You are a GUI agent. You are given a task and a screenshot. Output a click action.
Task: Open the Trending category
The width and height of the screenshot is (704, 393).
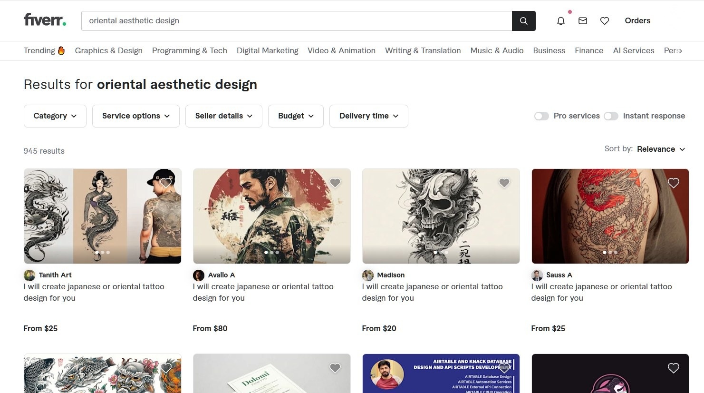click(39, 50)
